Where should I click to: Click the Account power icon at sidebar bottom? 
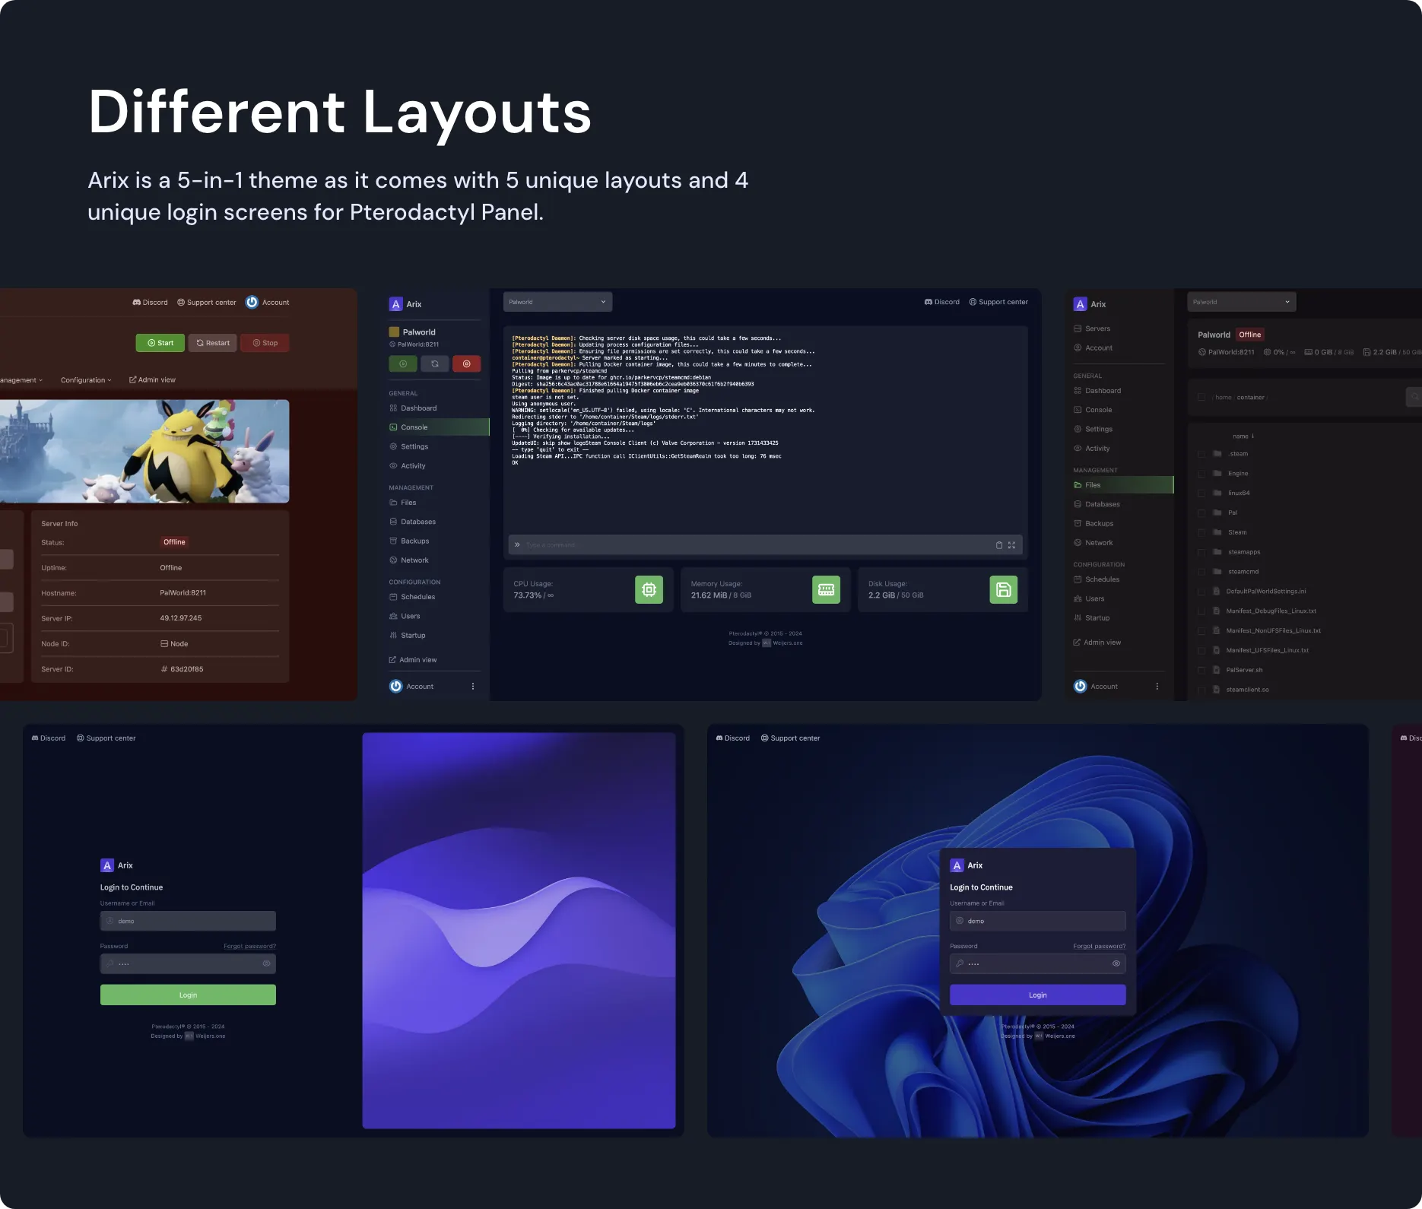(x=396, y=686)
